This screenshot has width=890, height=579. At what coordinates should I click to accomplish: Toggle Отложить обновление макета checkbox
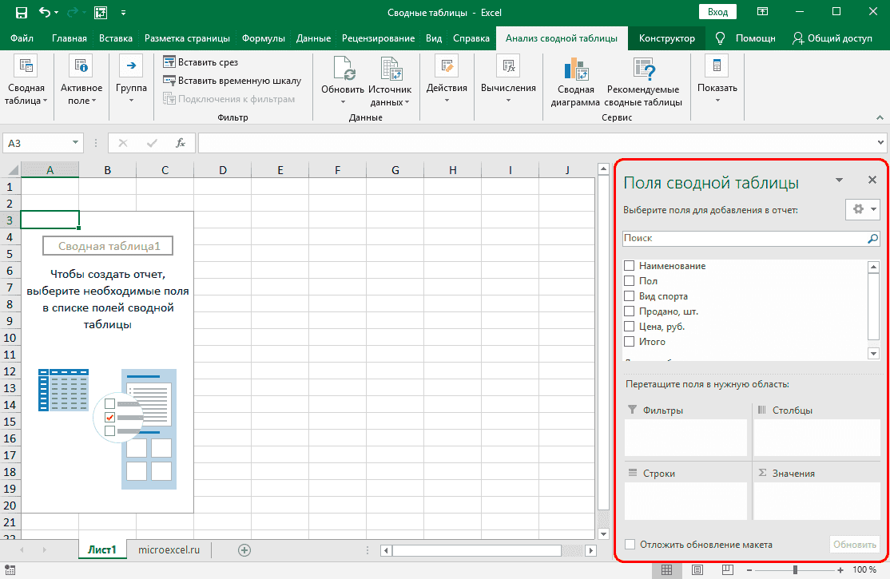(630, 545)
